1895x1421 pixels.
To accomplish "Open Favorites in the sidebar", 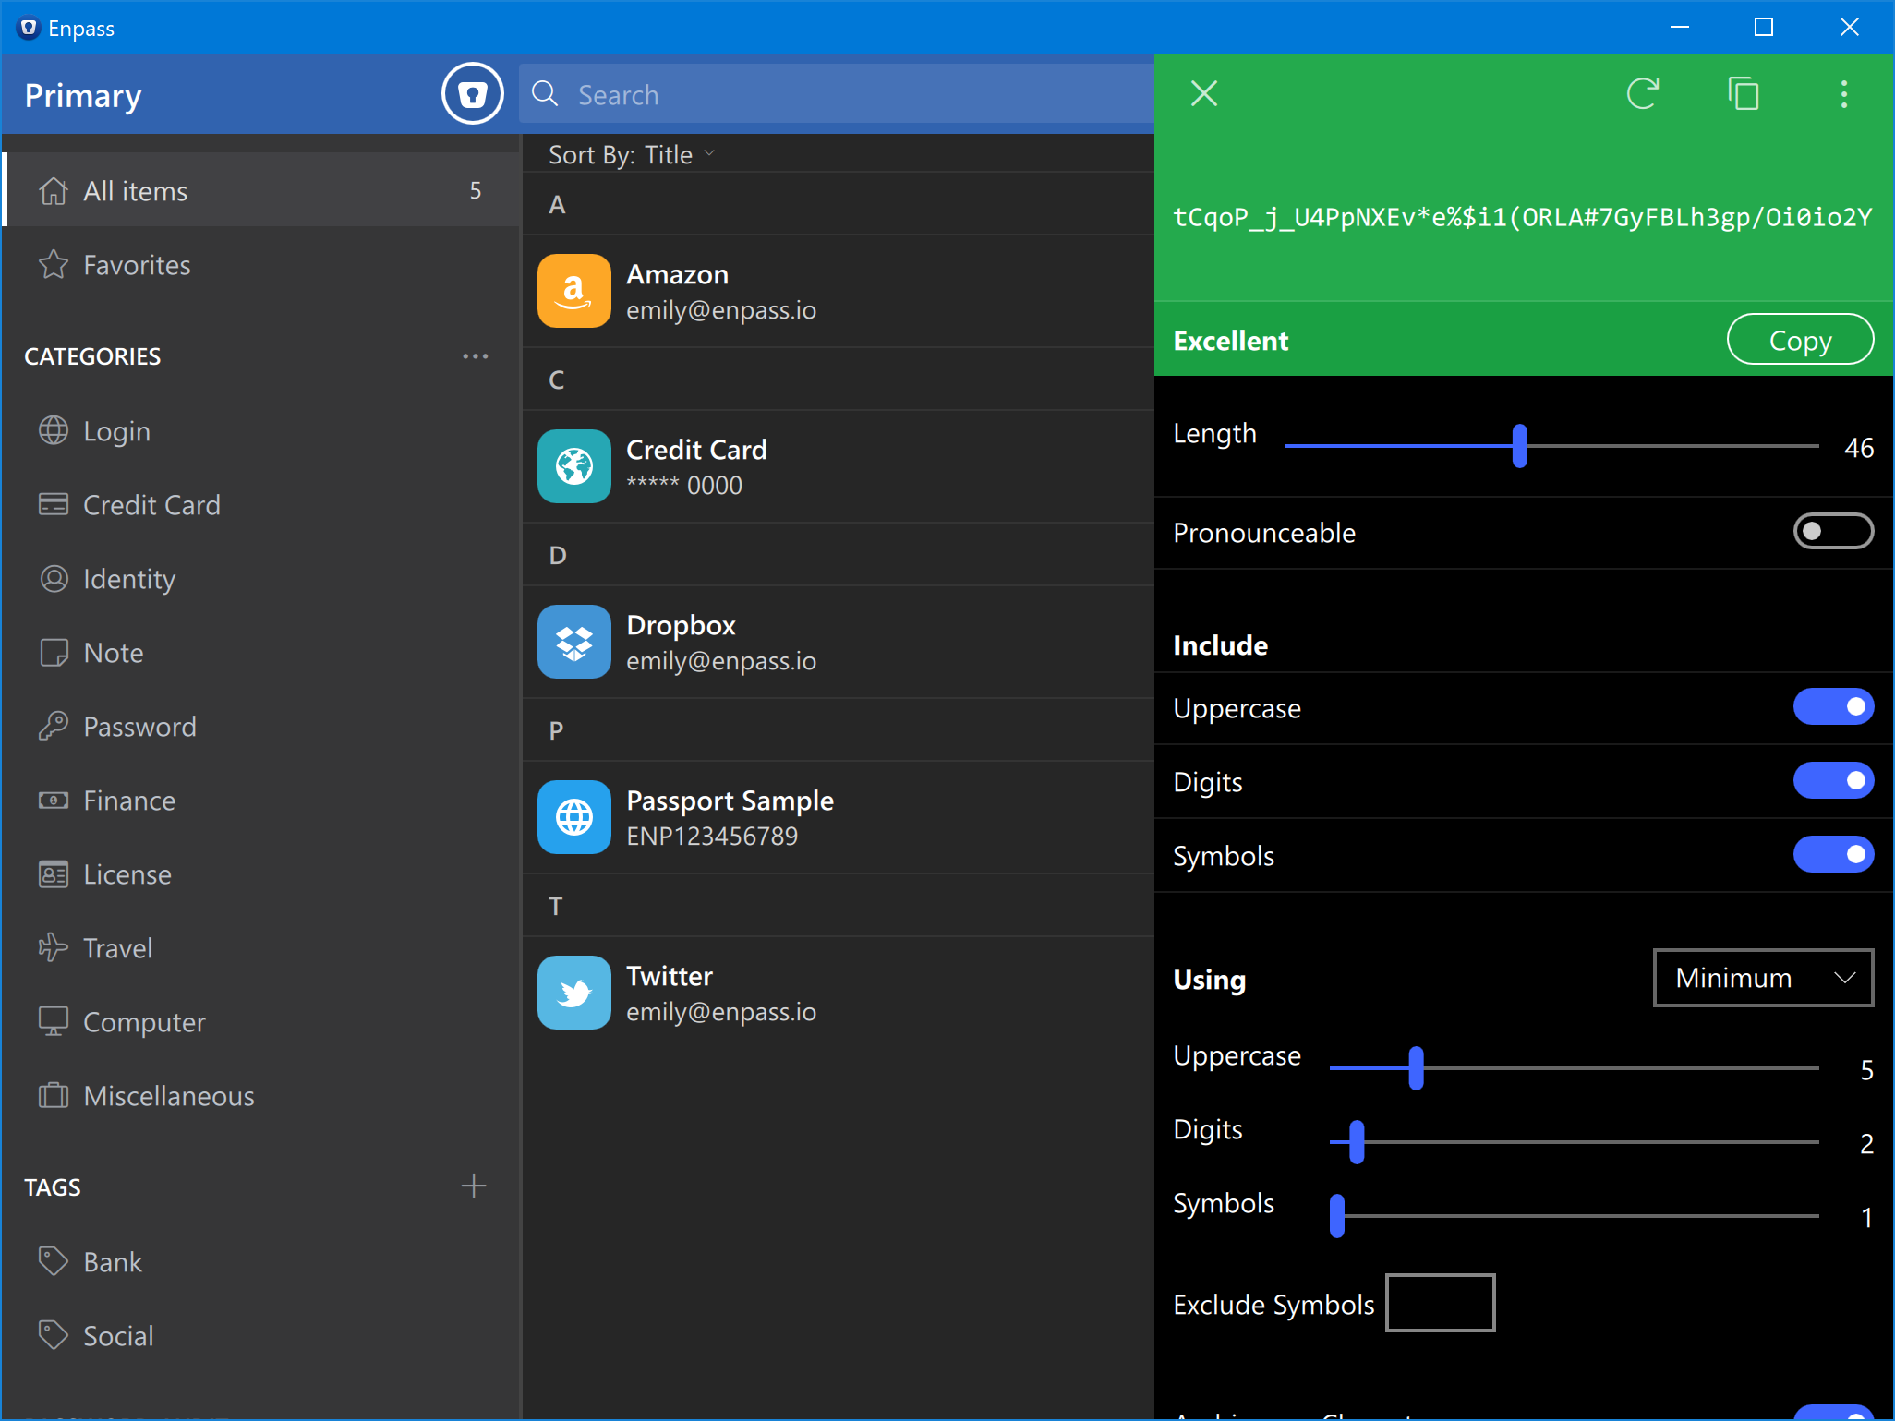I will (x=261, y=265).
